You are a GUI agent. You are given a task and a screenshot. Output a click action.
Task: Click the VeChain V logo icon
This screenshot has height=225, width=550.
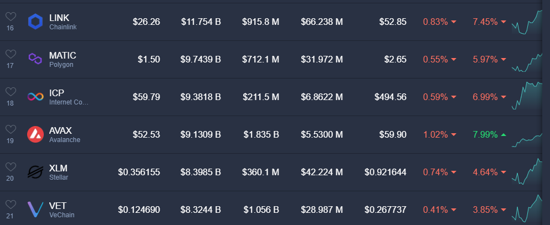click(35, 210)
